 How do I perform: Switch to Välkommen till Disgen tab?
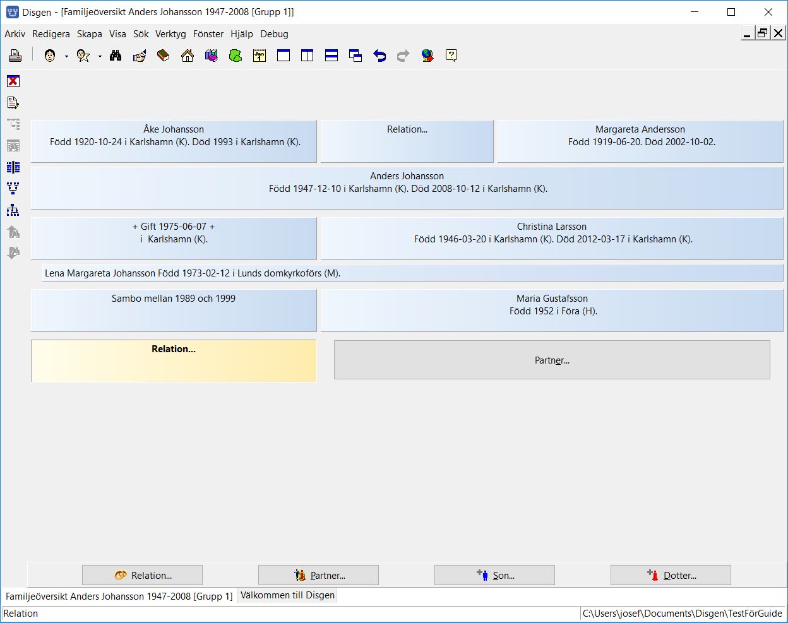[x=287, y=595]
